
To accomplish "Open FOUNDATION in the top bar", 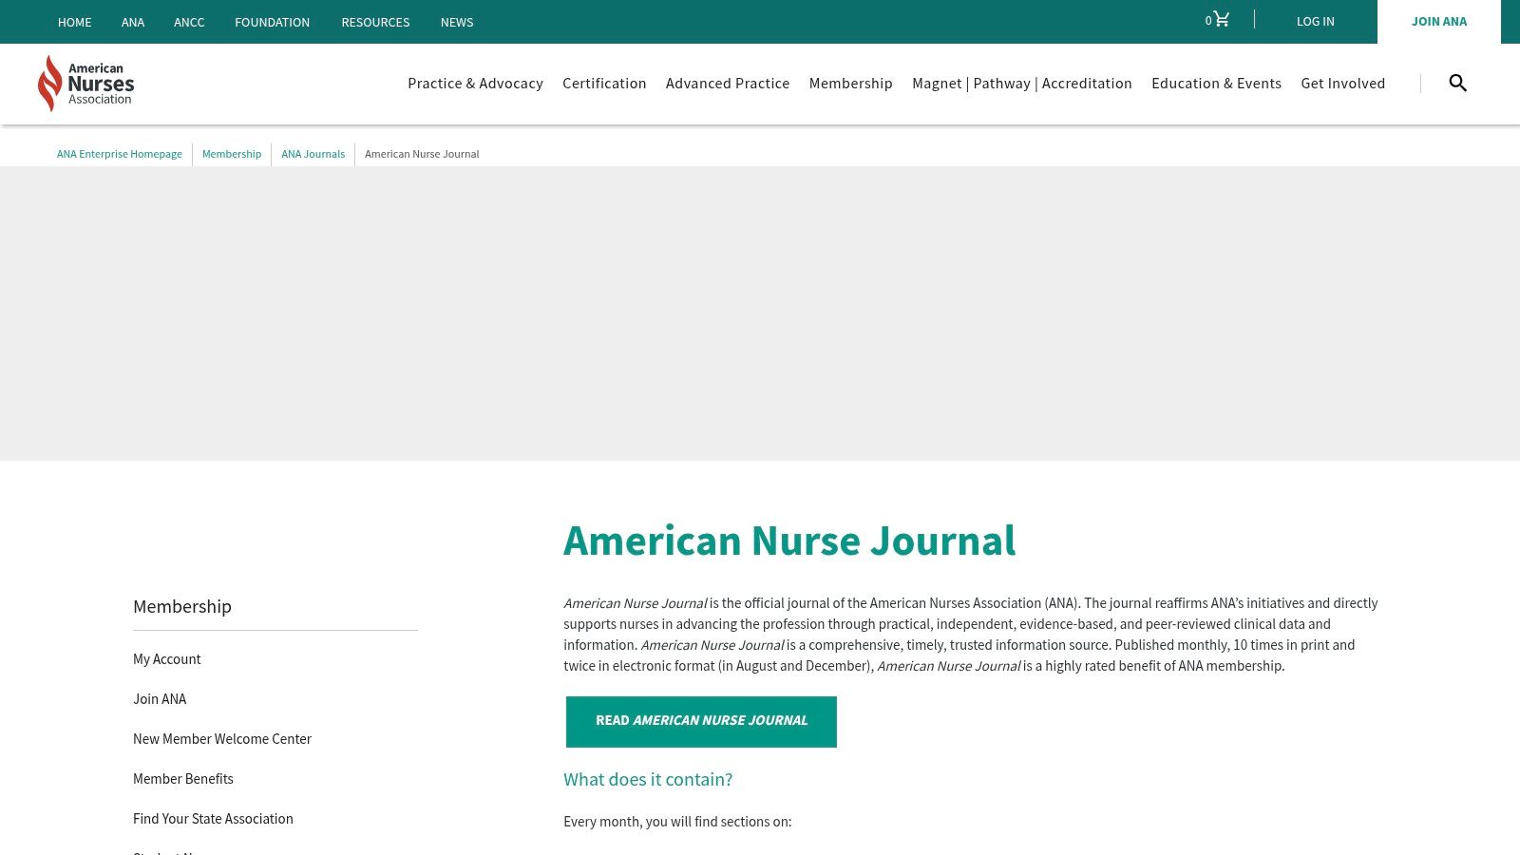I will 273,22.
